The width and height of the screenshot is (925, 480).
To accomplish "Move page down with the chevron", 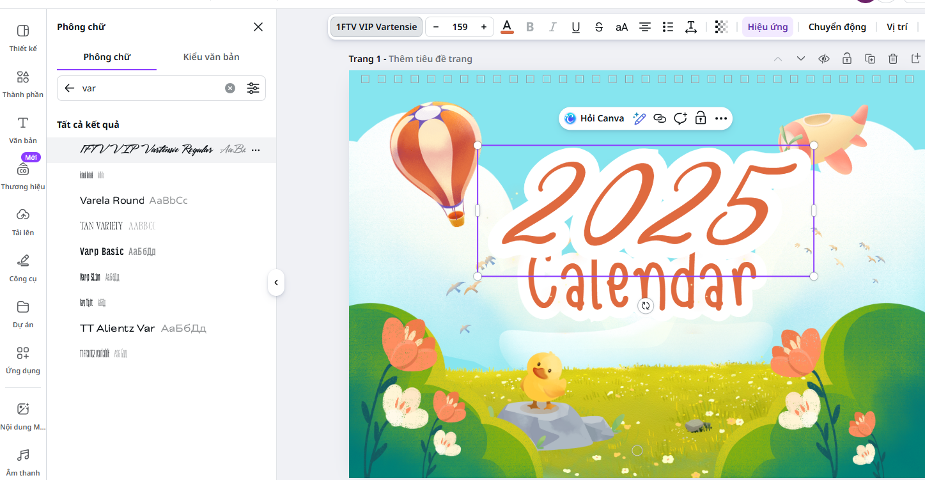I will point(801,59).
